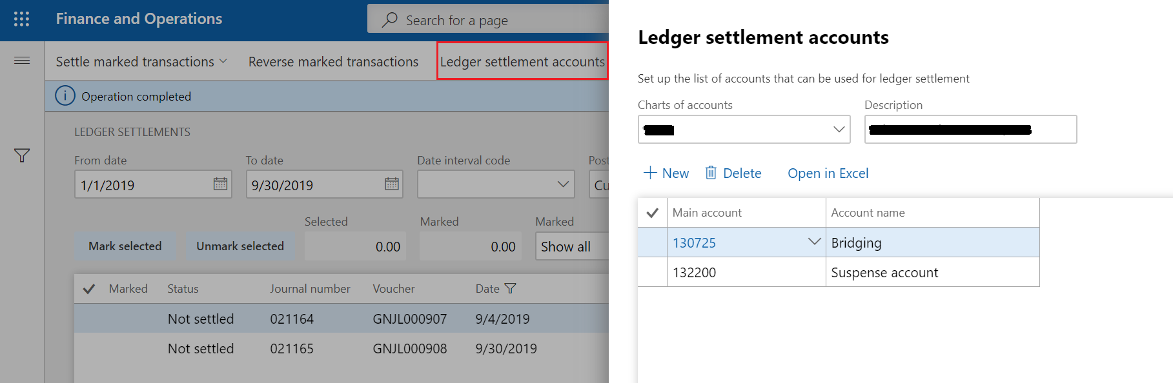Image resolution: width=1173 pixels, height=383 pixels.
Task: Open the From date calendar picker
Action: [x=219, y=184]
